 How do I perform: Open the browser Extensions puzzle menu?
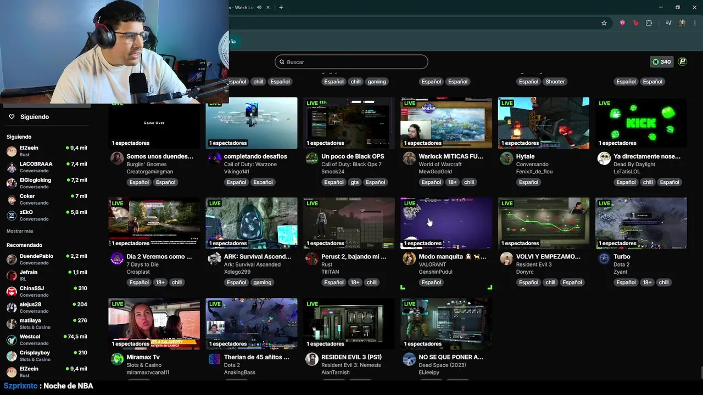point(649,23)
